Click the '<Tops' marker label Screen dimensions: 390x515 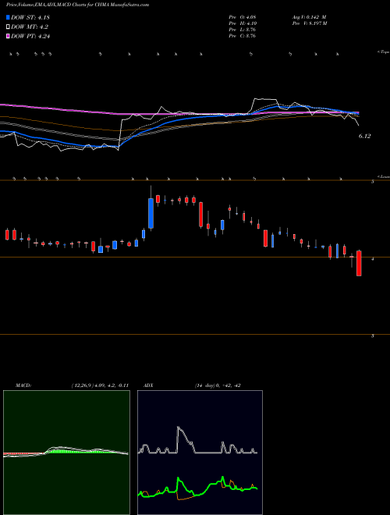tap(383, 52)
